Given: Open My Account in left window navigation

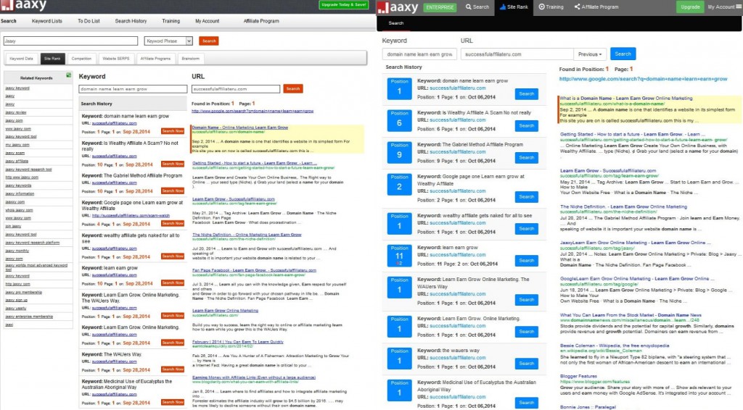Looking at the screenshot, I should tap(207, 21).
